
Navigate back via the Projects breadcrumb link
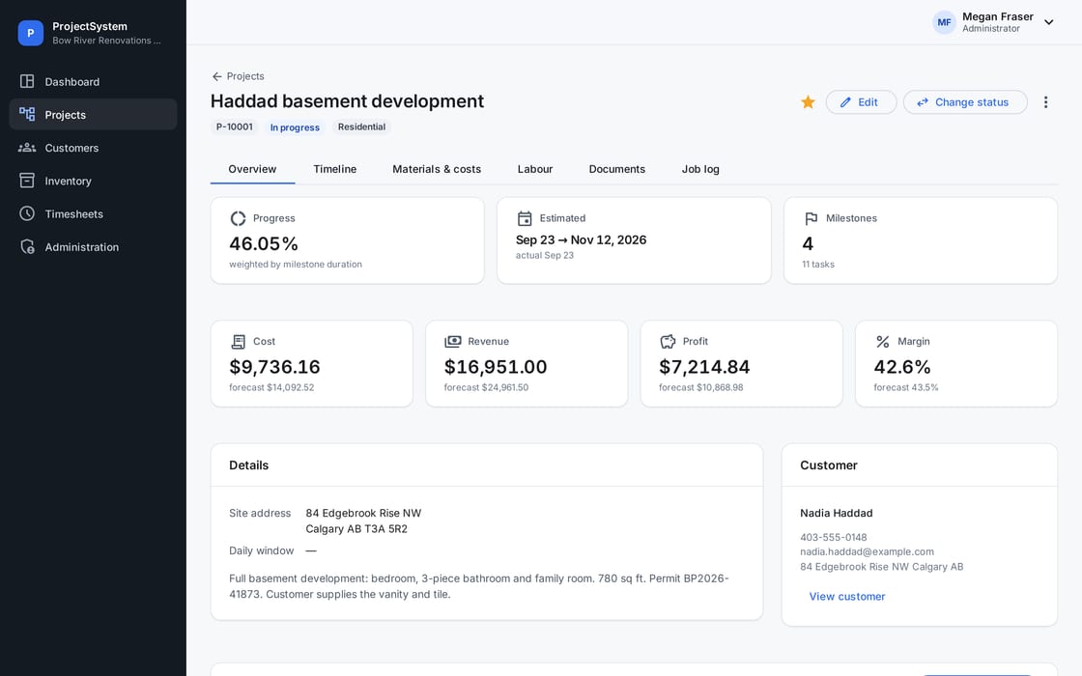click(245, 76)
